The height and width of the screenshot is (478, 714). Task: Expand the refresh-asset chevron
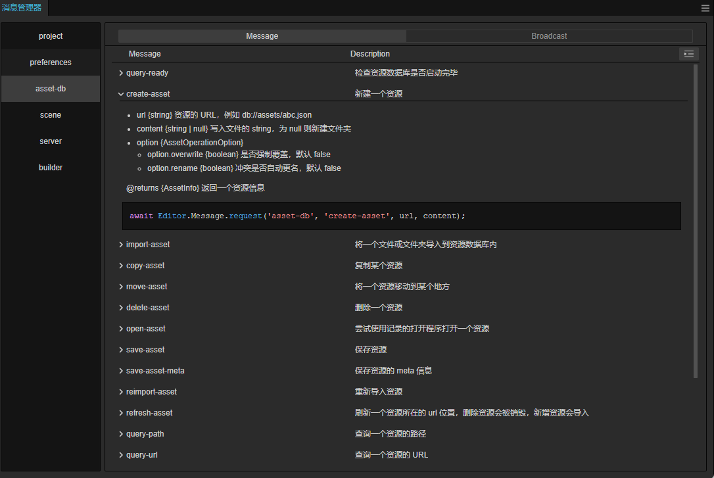coord(121,413)
